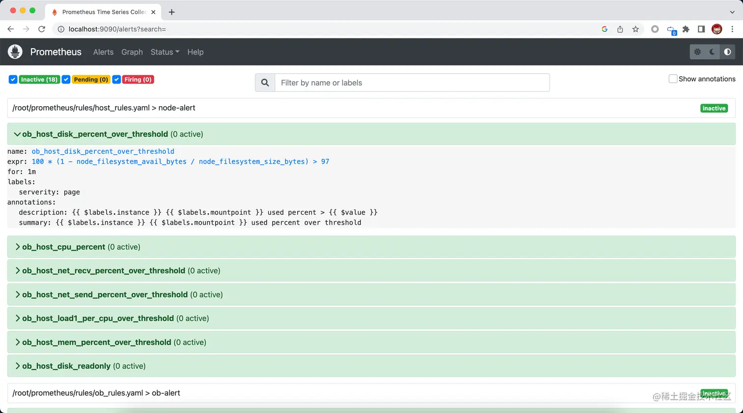The height and width of the screenshot is (413, 743).
Task: Open Help in the navbar
Action: pos(195,52)
